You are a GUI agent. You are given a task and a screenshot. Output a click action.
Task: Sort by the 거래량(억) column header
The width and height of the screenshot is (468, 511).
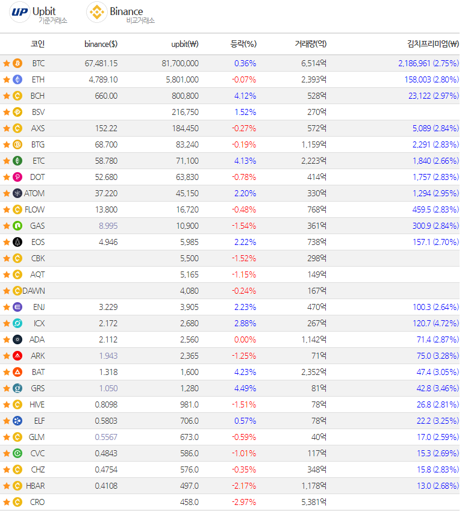(310, 44)
